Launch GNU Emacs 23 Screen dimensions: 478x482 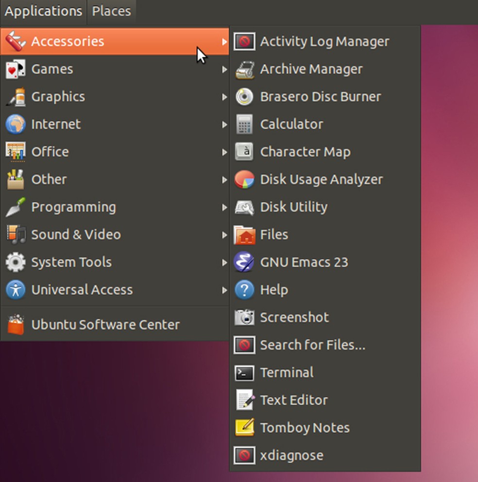coord(304,262)
